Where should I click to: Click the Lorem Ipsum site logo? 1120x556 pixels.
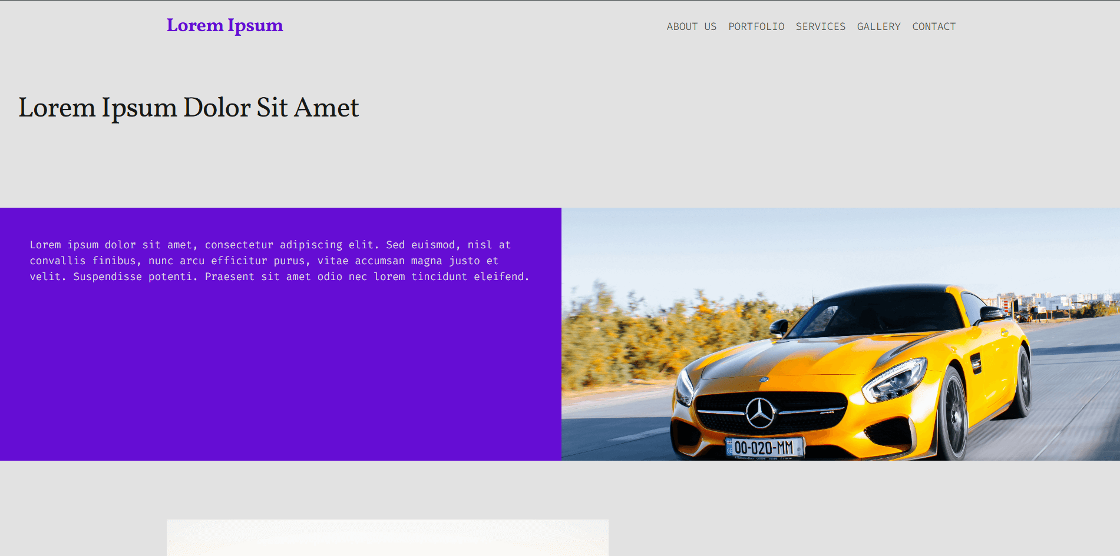tap(224, 26)
